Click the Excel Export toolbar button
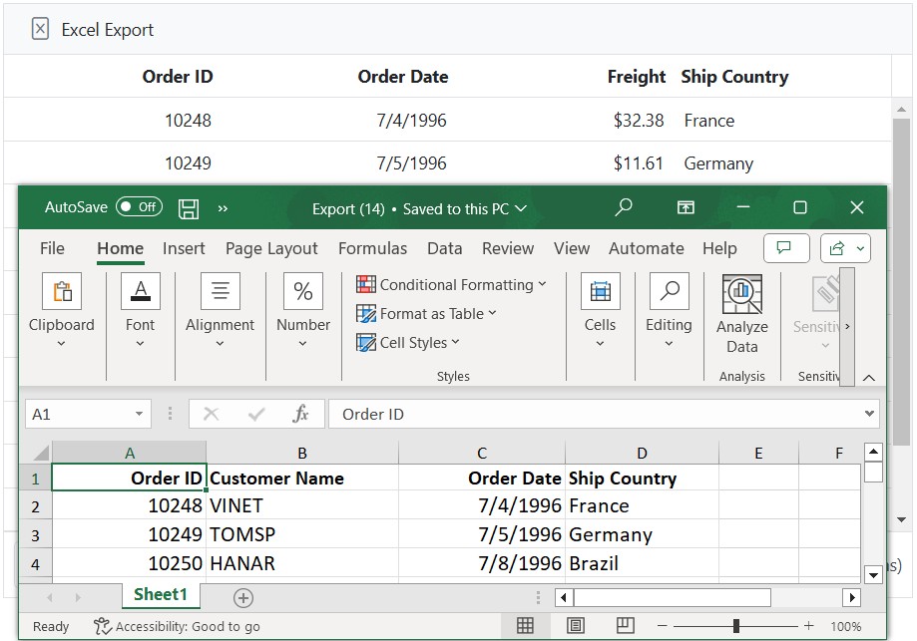The width and height of the screenshot is (917, 641). coord(93,29)
